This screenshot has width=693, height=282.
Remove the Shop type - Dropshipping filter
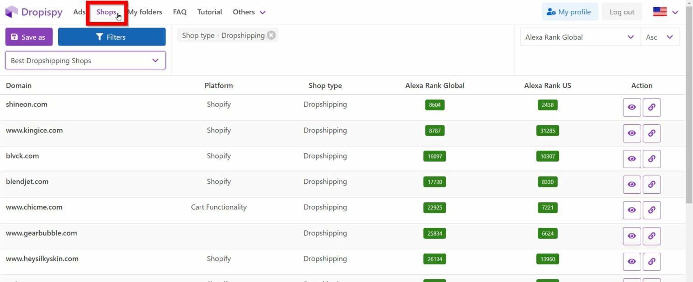click(271, 35)
